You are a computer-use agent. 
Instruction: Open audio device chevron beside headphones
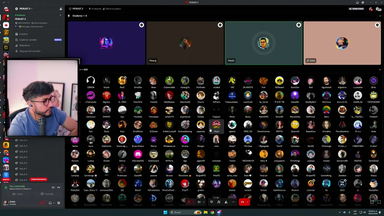54,203
